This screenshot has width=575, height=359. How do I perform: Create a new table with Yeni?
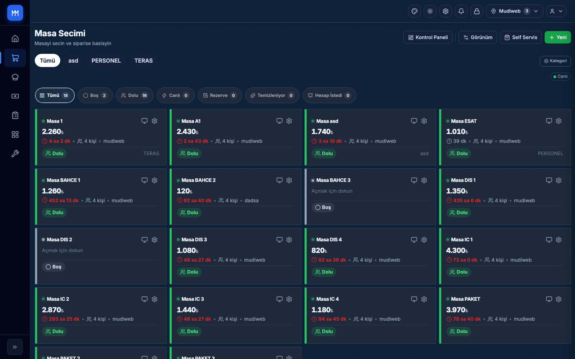click(558, 37)
